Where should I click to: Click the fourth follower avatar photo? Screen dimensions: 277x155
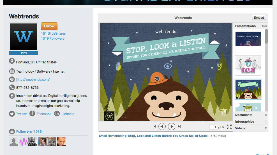click(x=42, y=142)
